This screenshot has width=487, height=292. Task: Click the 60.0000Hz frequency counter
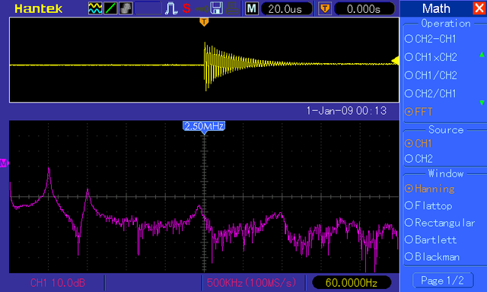point(352,283)
